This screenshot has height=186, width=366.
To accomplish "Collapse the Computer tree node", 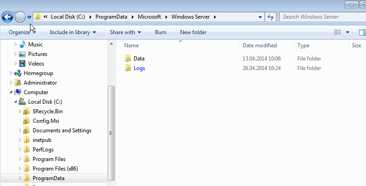I will click(11, 92).
